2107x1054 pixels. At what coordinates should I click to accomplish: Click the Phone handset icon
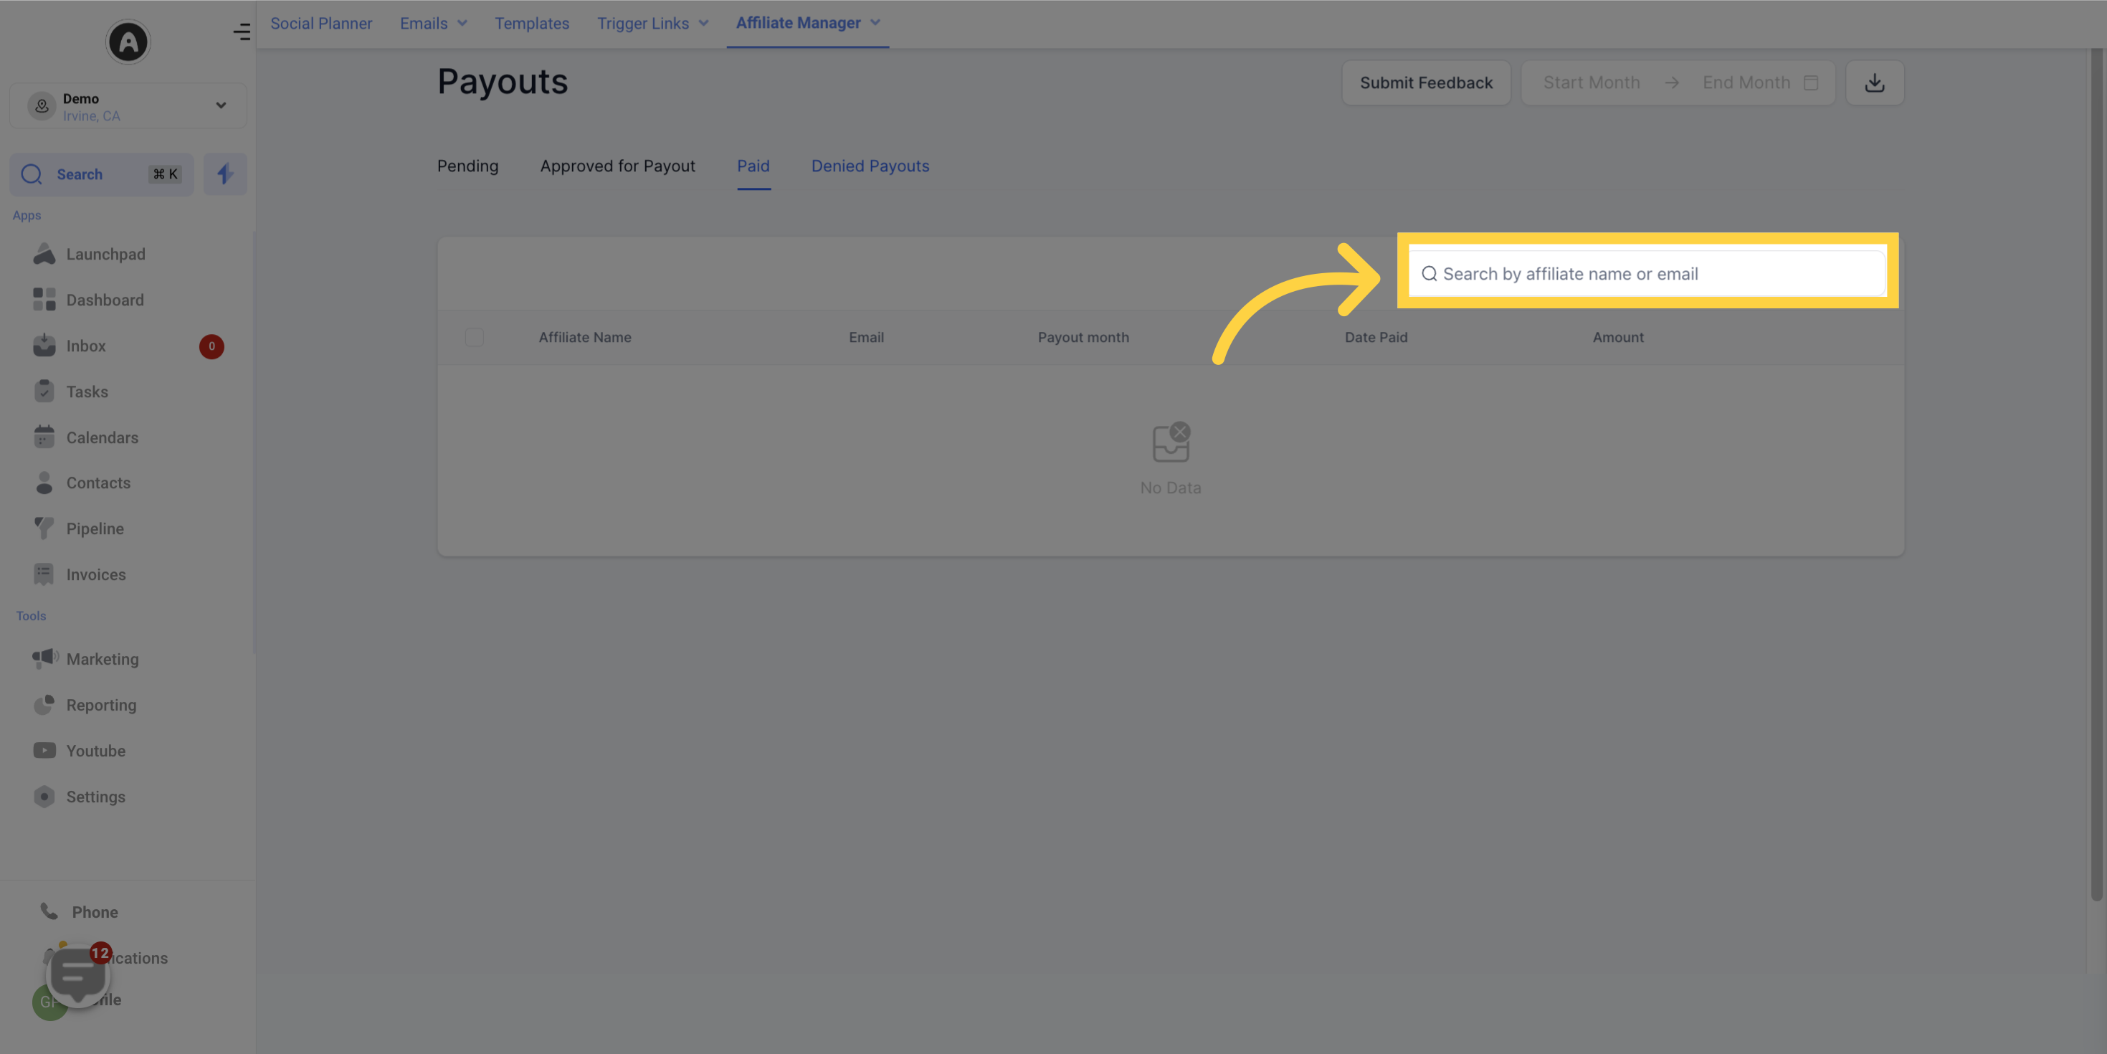pos(49,911)
